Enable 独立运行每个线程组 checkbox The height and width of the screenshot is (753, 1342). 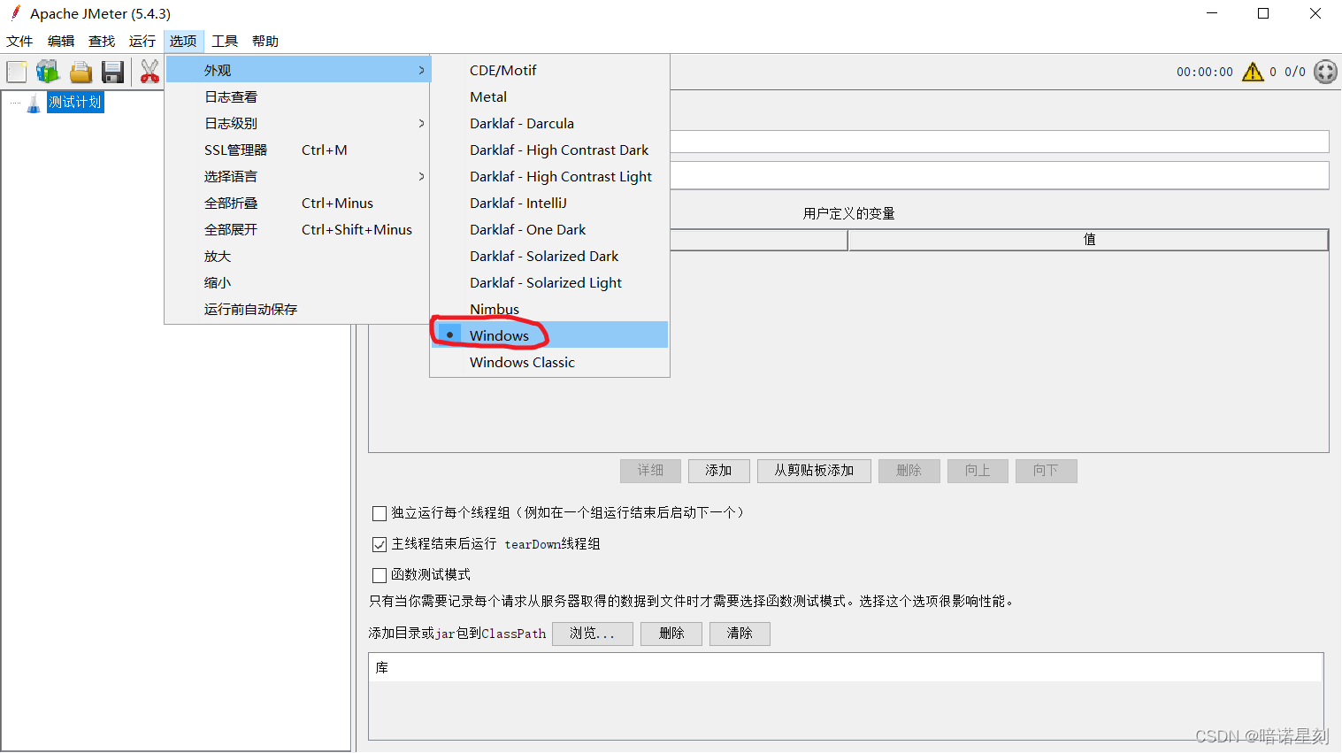click(x=380, y=513)
